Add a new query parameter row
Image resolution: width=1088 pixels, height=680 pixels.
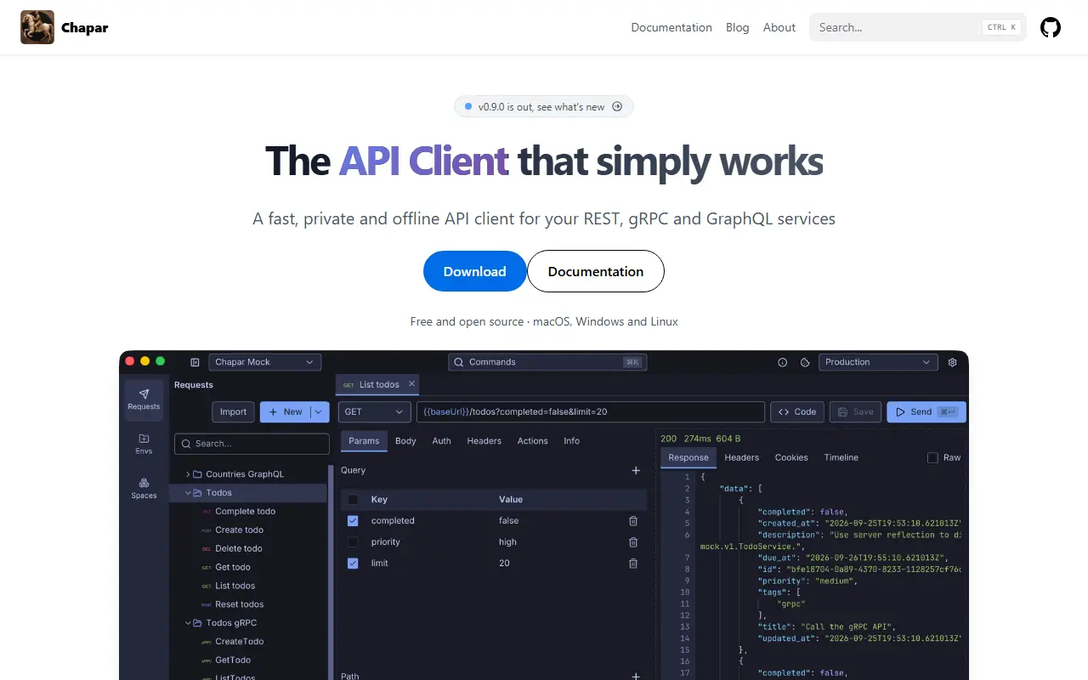(636, 470)
